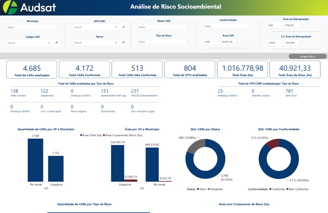Clear the Código CAR filter with eraser icon
The width and height of the screenshot is (328, 213).
click(56, 43)
